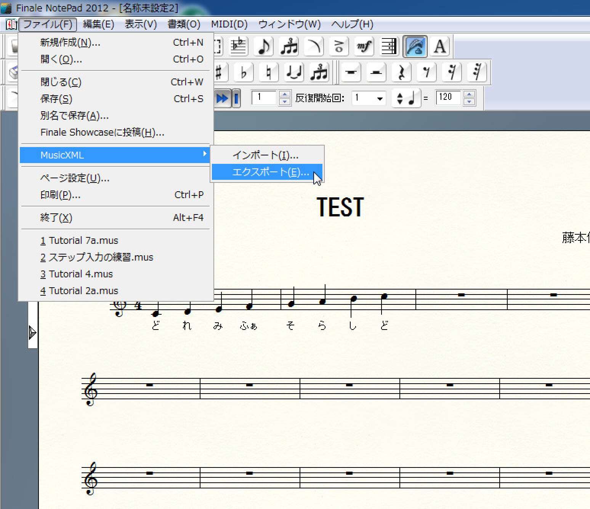
Task: Choose 閉じる(C) menu entry
Action: point(115,82)
